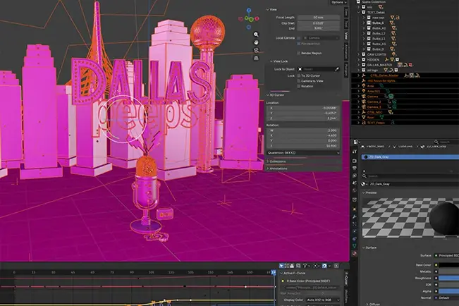Enable Lock To 3D Cursor checkbox
The height and width of the screenshot is (306, 459).
click(299, 76)
